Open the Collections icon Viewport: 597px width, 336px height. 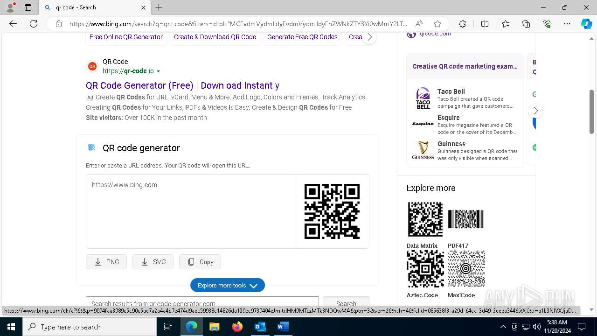526,24
